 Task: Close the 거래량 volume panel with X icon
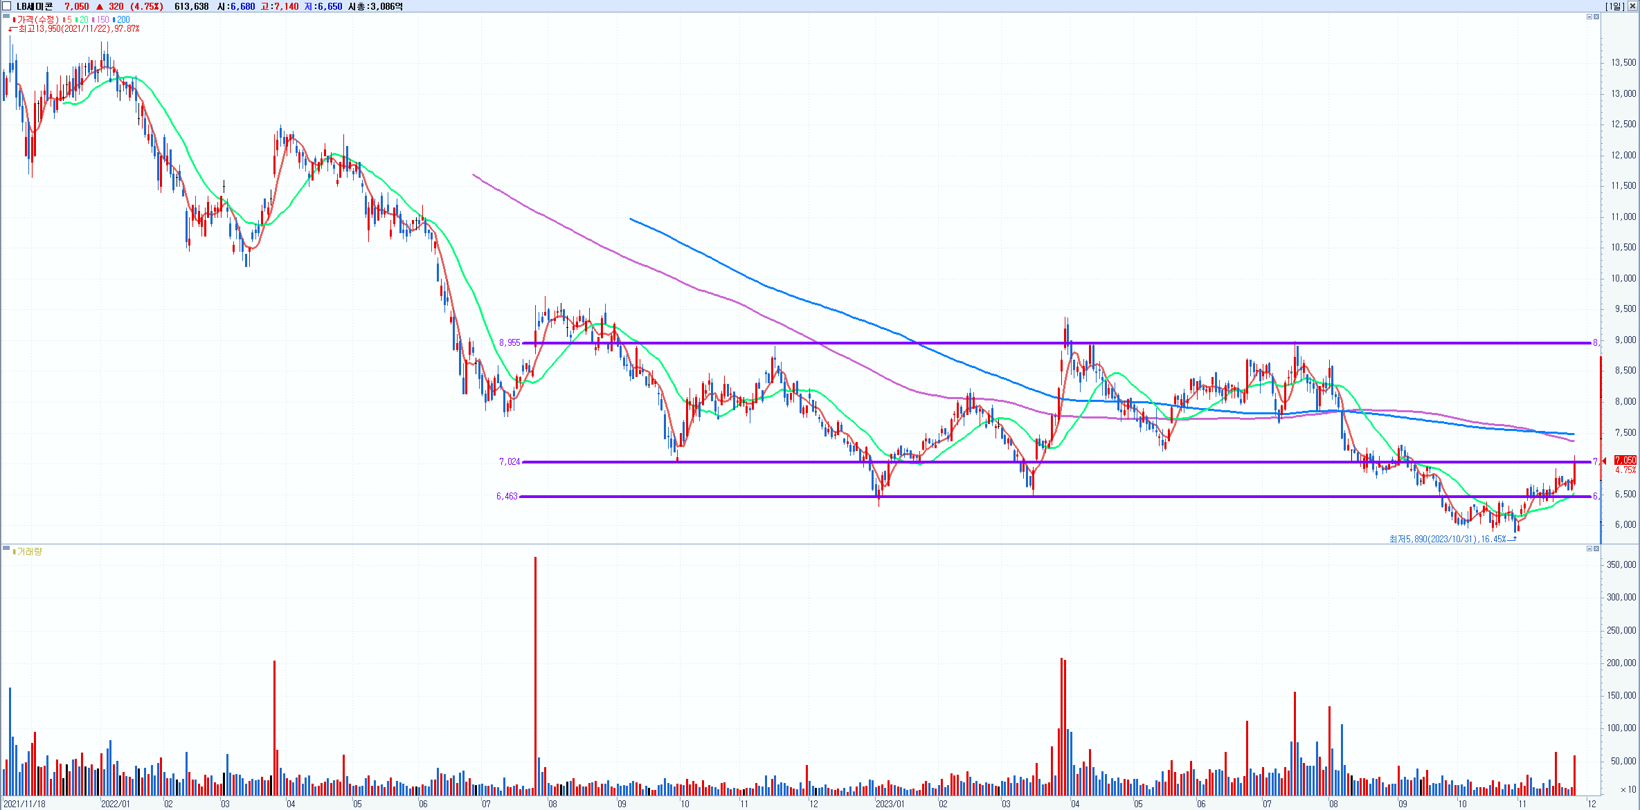tap(1596, 549)
